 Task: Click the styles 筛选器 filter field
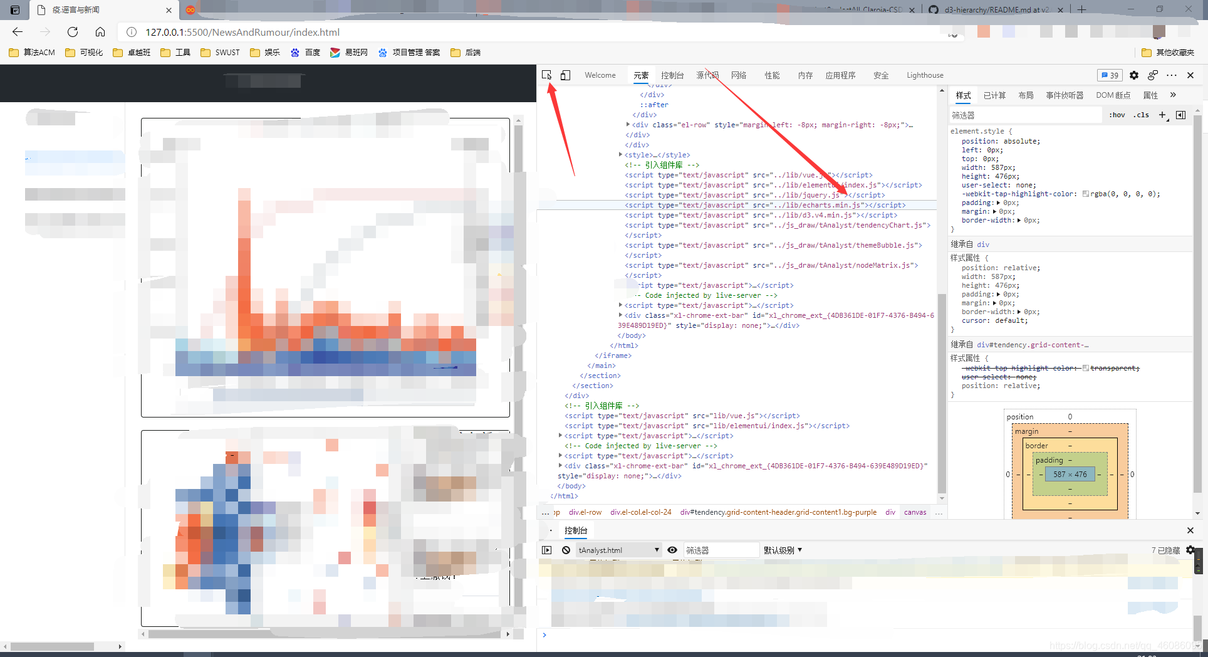1025,115
